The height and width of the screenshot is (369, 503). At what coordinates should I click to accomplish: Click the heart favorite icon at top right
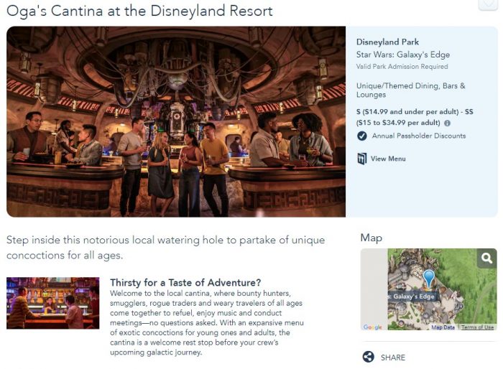488,4
